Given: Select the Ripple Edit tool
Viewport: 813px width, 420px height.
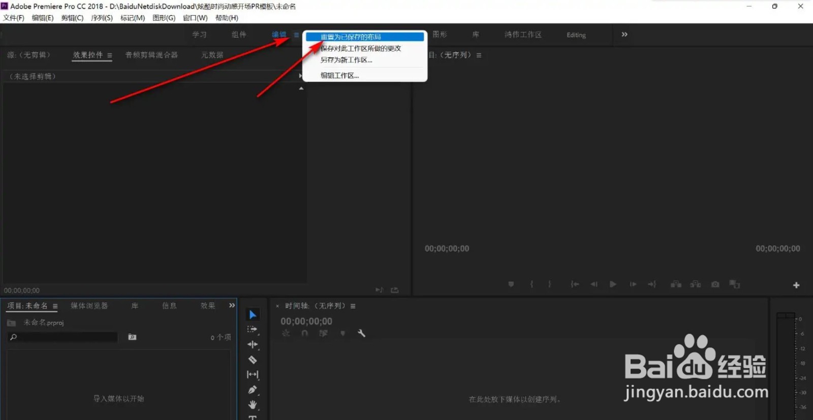Looking at the screenshot, I should [253, 344].
